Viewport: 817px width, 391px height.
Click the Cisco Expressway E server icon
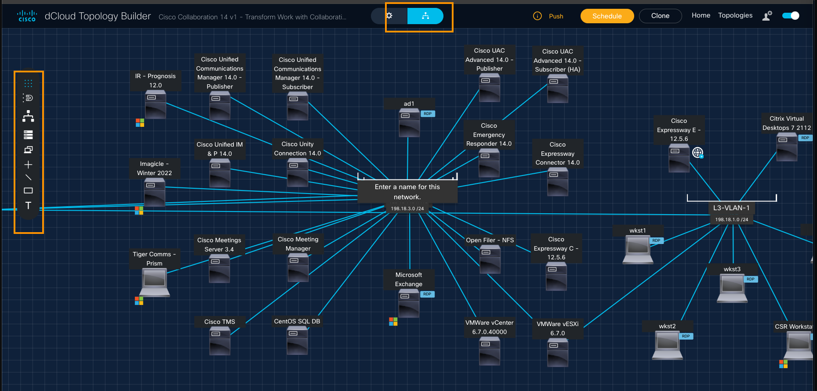(x=679, y=158)
